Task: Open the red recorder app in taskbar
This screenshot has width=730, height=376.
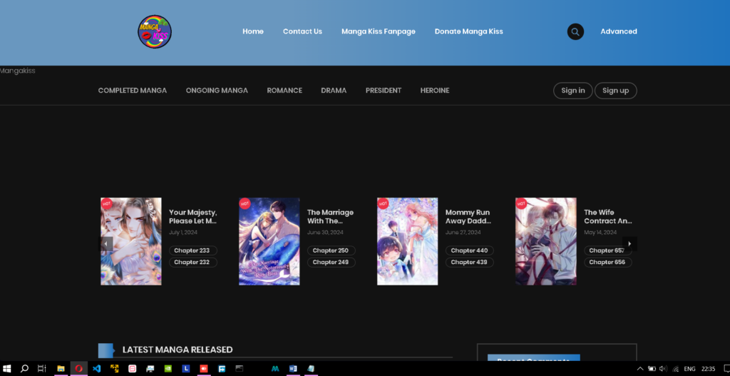Action: pyautogui.click(x=203, y=369)
